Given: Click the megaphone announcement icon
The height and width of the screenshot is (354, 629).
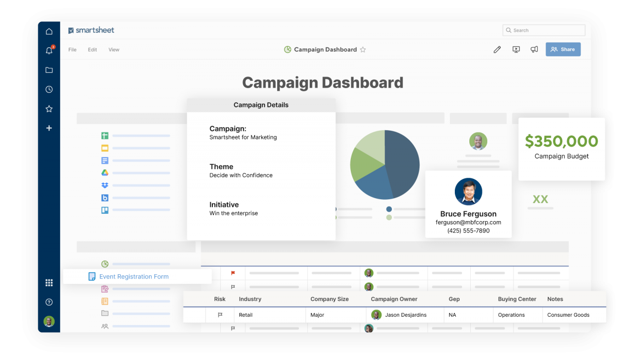Looking at the screenshot, I should 534,49.
